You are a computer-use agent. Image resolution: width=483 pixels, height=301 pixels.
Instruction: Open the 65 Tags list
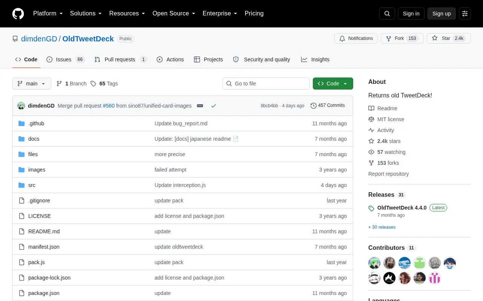coord(104,84)
